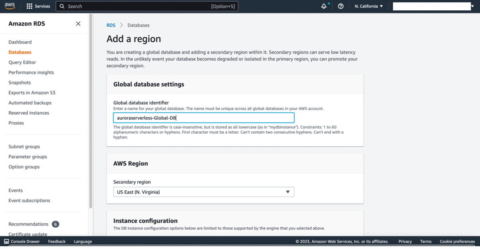Click the Add a region heading
This screenshot has width=480, height=249.
pos(134,39)
